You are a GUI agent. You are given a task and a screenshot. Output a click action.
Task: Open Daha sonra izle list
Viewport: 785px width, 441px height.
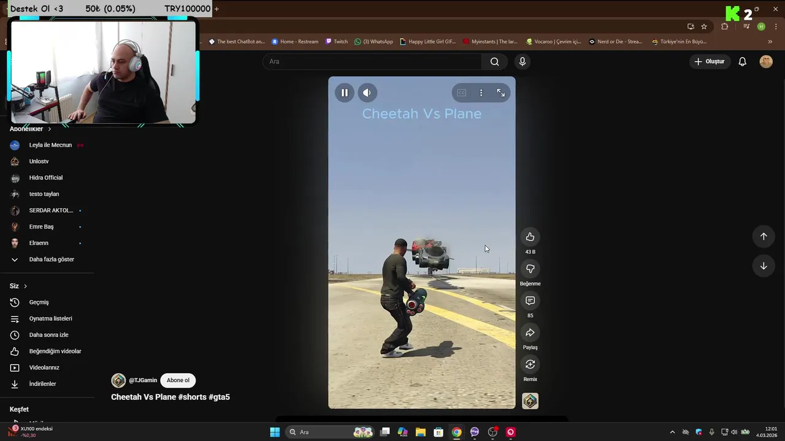coord(47,335)
